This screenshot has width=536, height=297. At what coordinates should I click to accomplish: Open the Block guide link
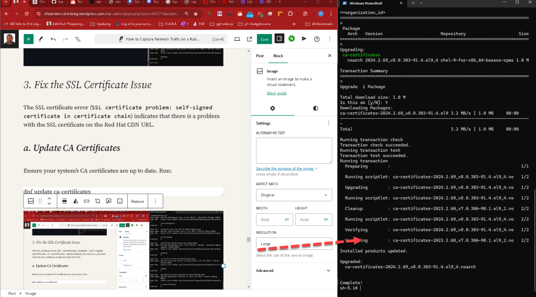[x=276, y=93]
